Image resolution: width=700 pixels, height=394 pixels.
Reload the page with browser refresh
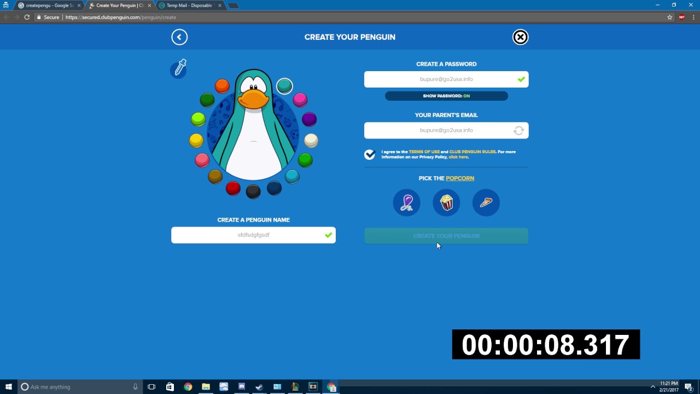(27, 17)
